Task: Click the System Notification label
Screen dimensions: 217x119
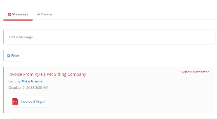Action: (195, 72)
